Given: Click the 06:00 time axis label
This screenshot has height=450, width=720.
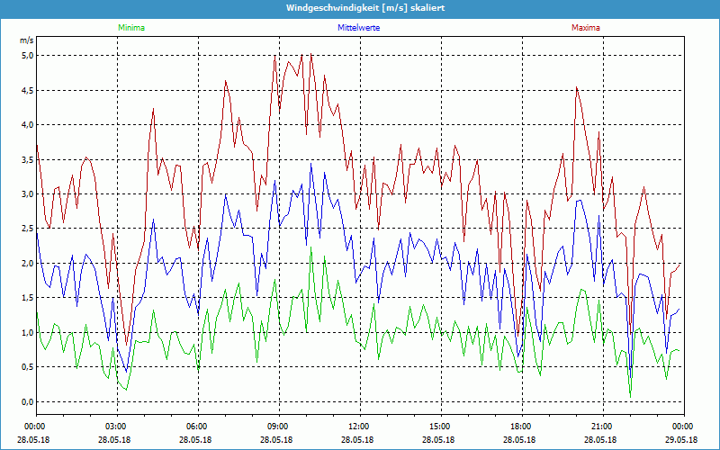Looking at the screenshot, I should [x=198, y=427].
